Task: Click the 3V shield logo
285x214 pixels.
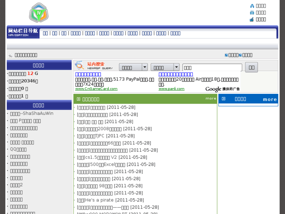Action: (38, 13)
